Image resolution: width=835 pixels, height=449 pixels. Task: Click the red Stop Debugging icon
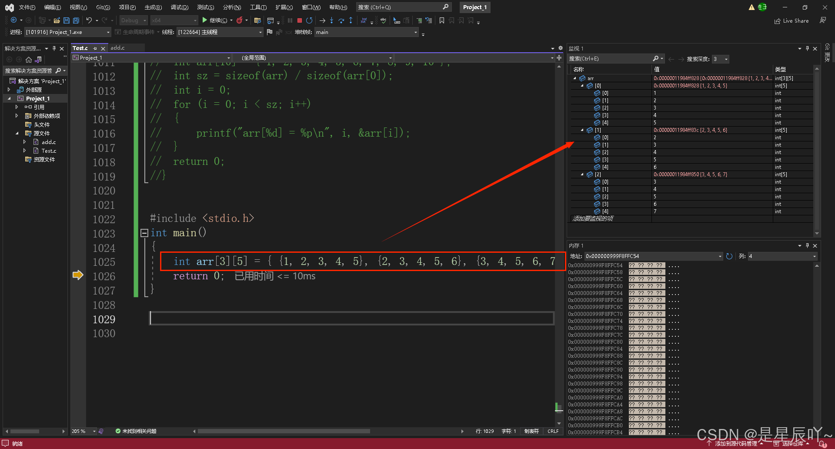(x=300, y=20)
